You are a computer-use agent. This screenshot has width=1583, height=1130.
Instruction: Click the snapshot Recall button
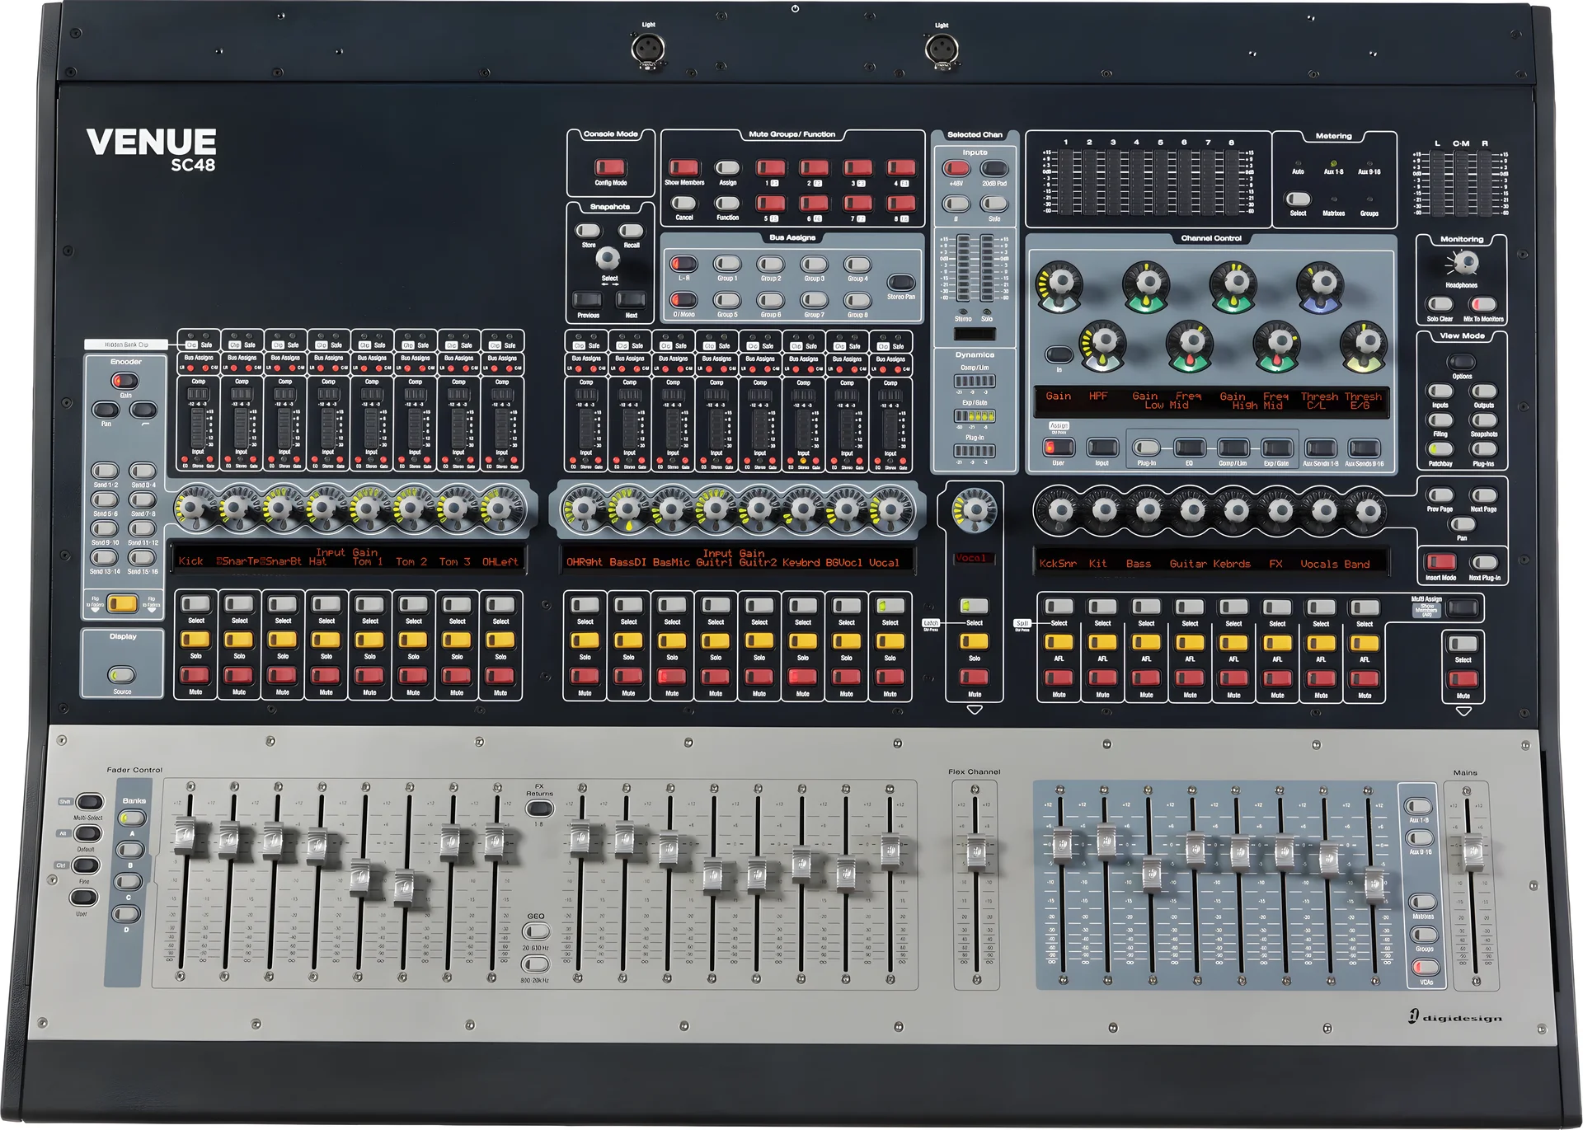tap(631, 230)
